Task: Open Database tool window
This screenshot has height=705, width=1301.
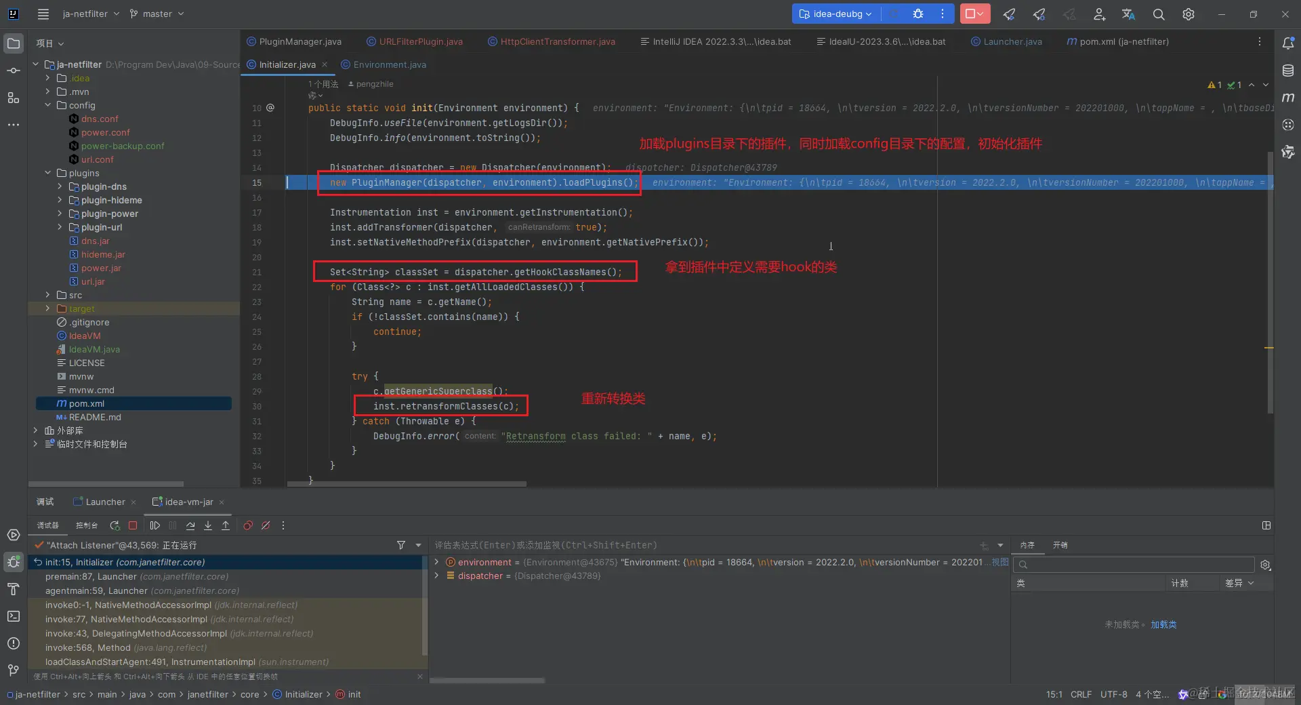Action: pos(1288,70)
